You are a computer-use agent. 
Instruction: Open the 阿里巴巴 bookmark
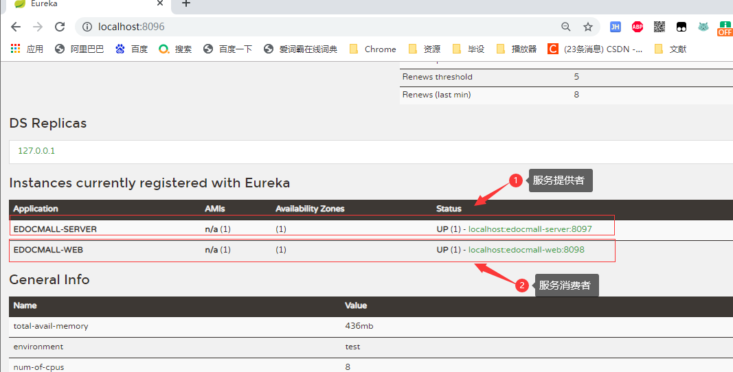(x=80, y=49)
